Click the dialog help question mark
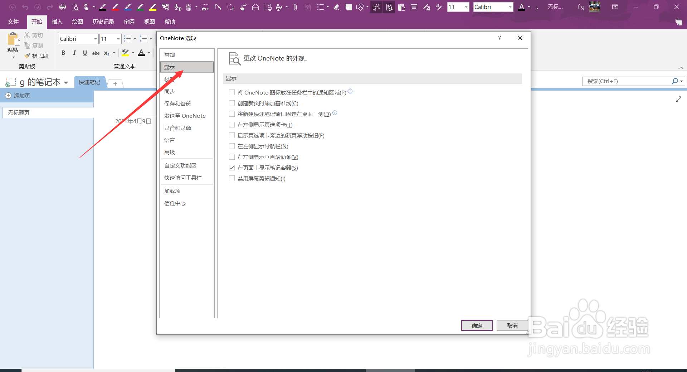Image resolution: width=687 pixels, height=372 pixels. (499, 38)
